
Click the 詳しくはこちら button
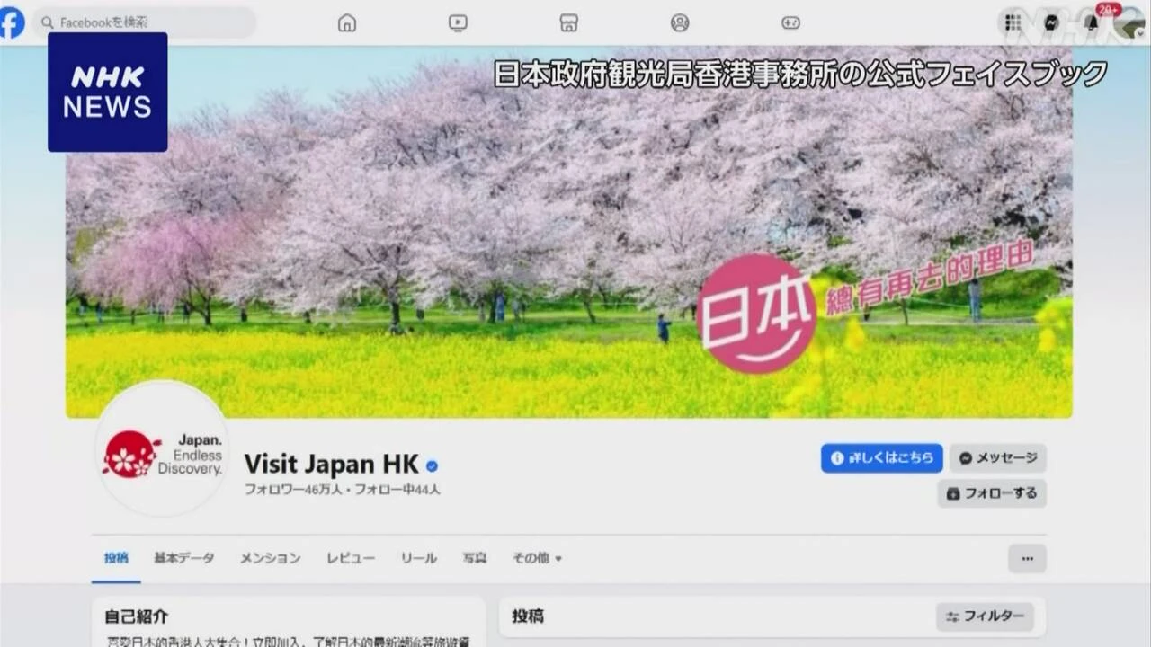[881, 458]
